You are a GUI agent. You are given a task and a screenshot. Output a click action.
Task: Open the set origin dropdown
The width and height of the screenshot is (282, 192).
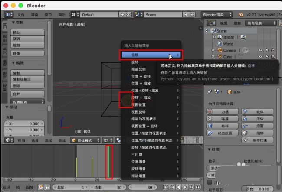(x=27, y=101)
